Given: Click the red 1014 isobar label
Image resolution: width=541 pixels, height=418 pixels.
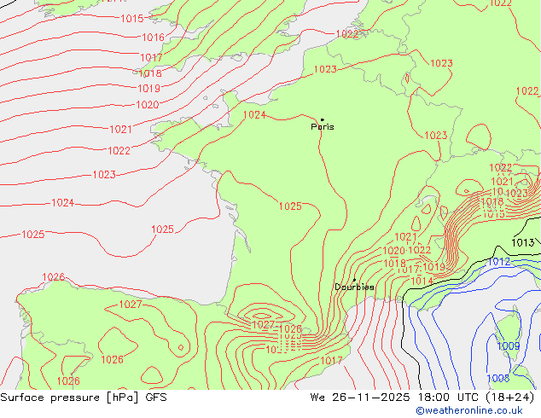Looking at the screenshot, I should point(422,281).
